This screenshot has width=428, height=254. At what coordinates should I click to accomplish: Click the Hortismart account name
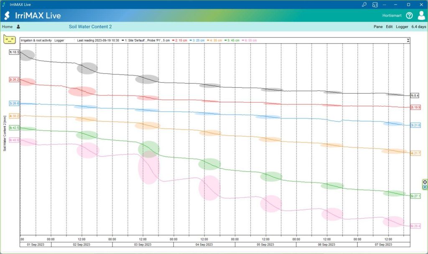[392, 15]
